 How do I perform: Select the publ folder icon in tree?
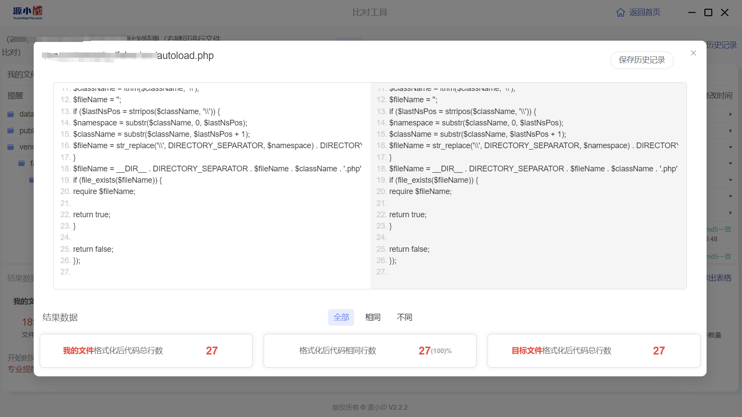(x=11, y=131)
